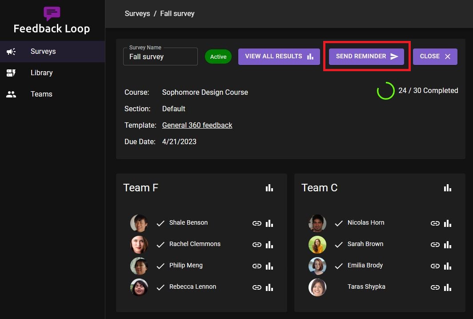Copy survey link for Philip Meng
Viewport: 473px width, 319px height.
coord(257,266)
